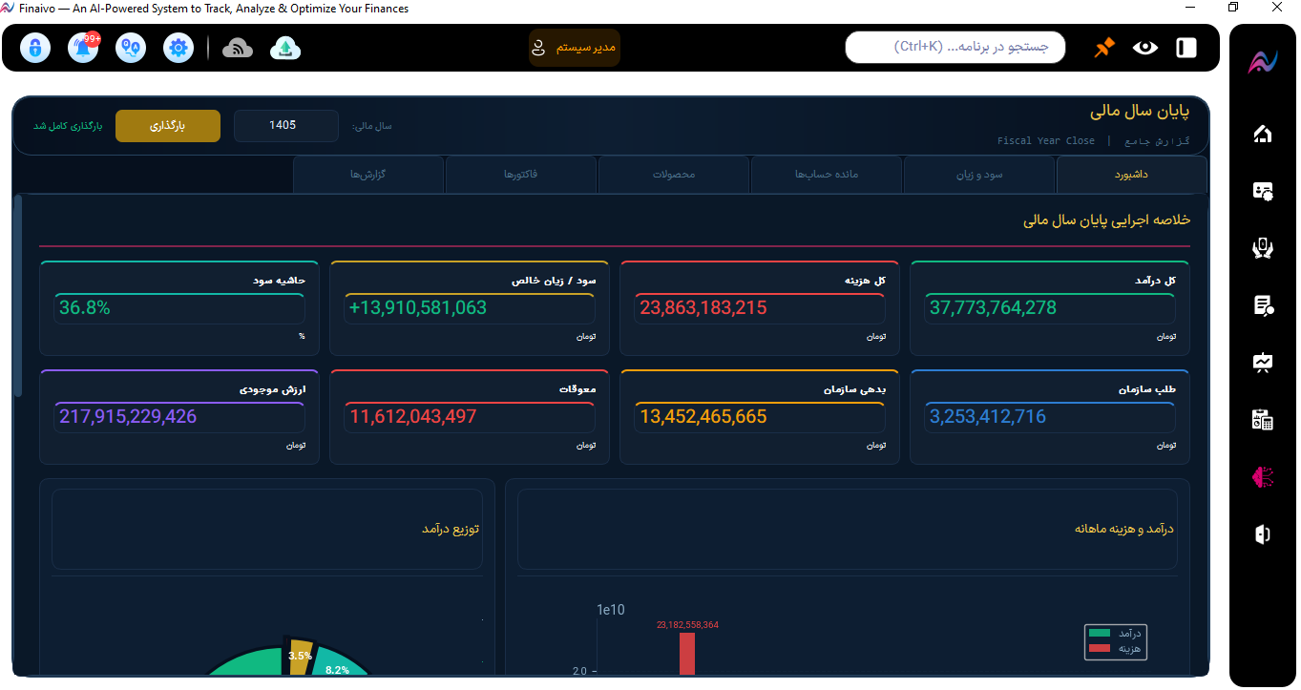This screenshot has width=1301, height=690.
Task: Click the طلب سازمان card title
Action: point(1147,389)
